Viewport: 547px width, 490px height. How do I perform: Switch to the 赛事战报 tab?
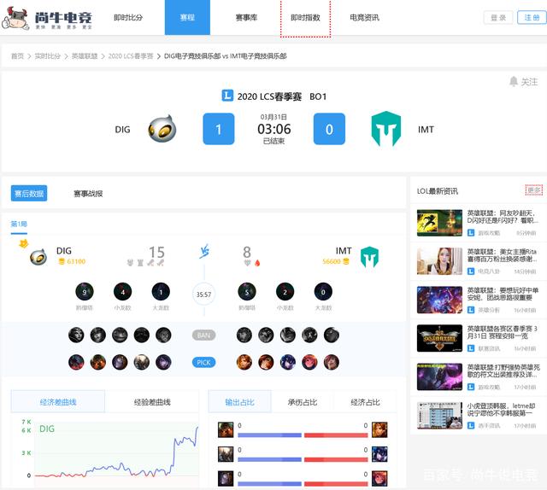pyautogui.click(x=88, y=194)
